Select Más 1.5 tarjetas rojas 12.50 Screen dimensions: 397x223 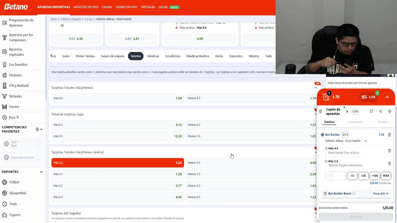pos(118,136)
